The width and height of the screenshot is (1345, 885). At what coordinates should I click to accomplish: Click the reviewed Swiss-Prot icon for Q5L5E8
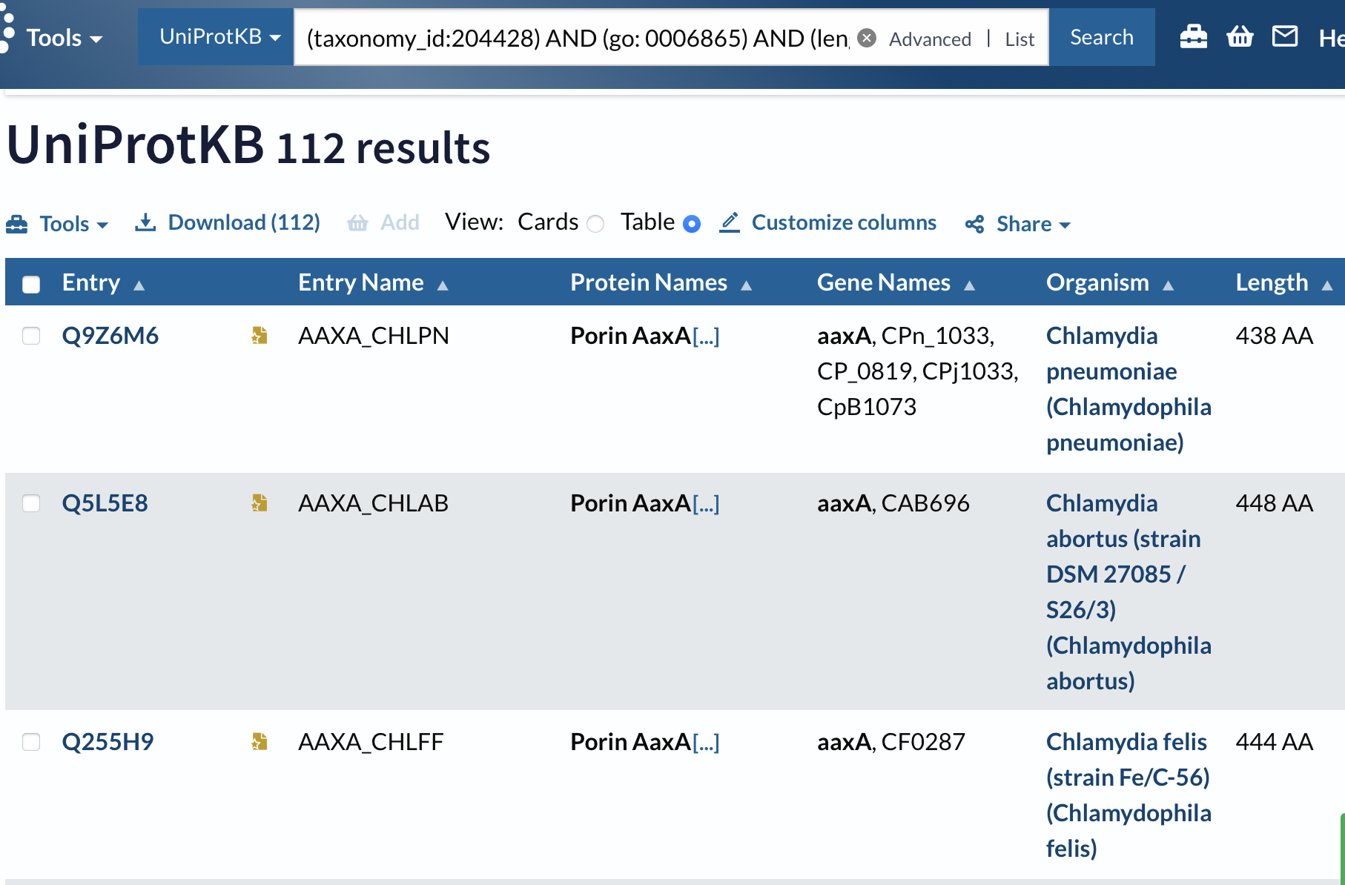pos(259,503)
